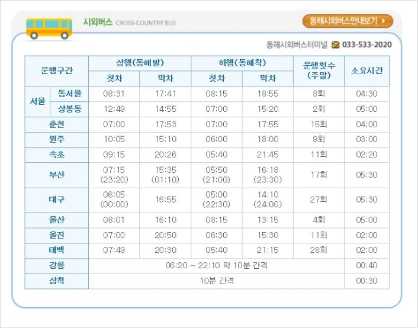The image size is (418, 328).
Task: Select the 강릉 route cell
Action: 56,266
